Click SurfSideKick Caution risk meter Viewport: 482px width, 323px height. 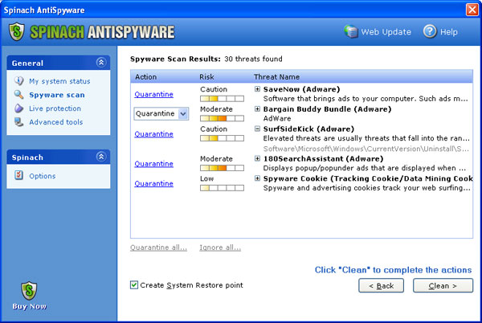[x=222, y=138]
